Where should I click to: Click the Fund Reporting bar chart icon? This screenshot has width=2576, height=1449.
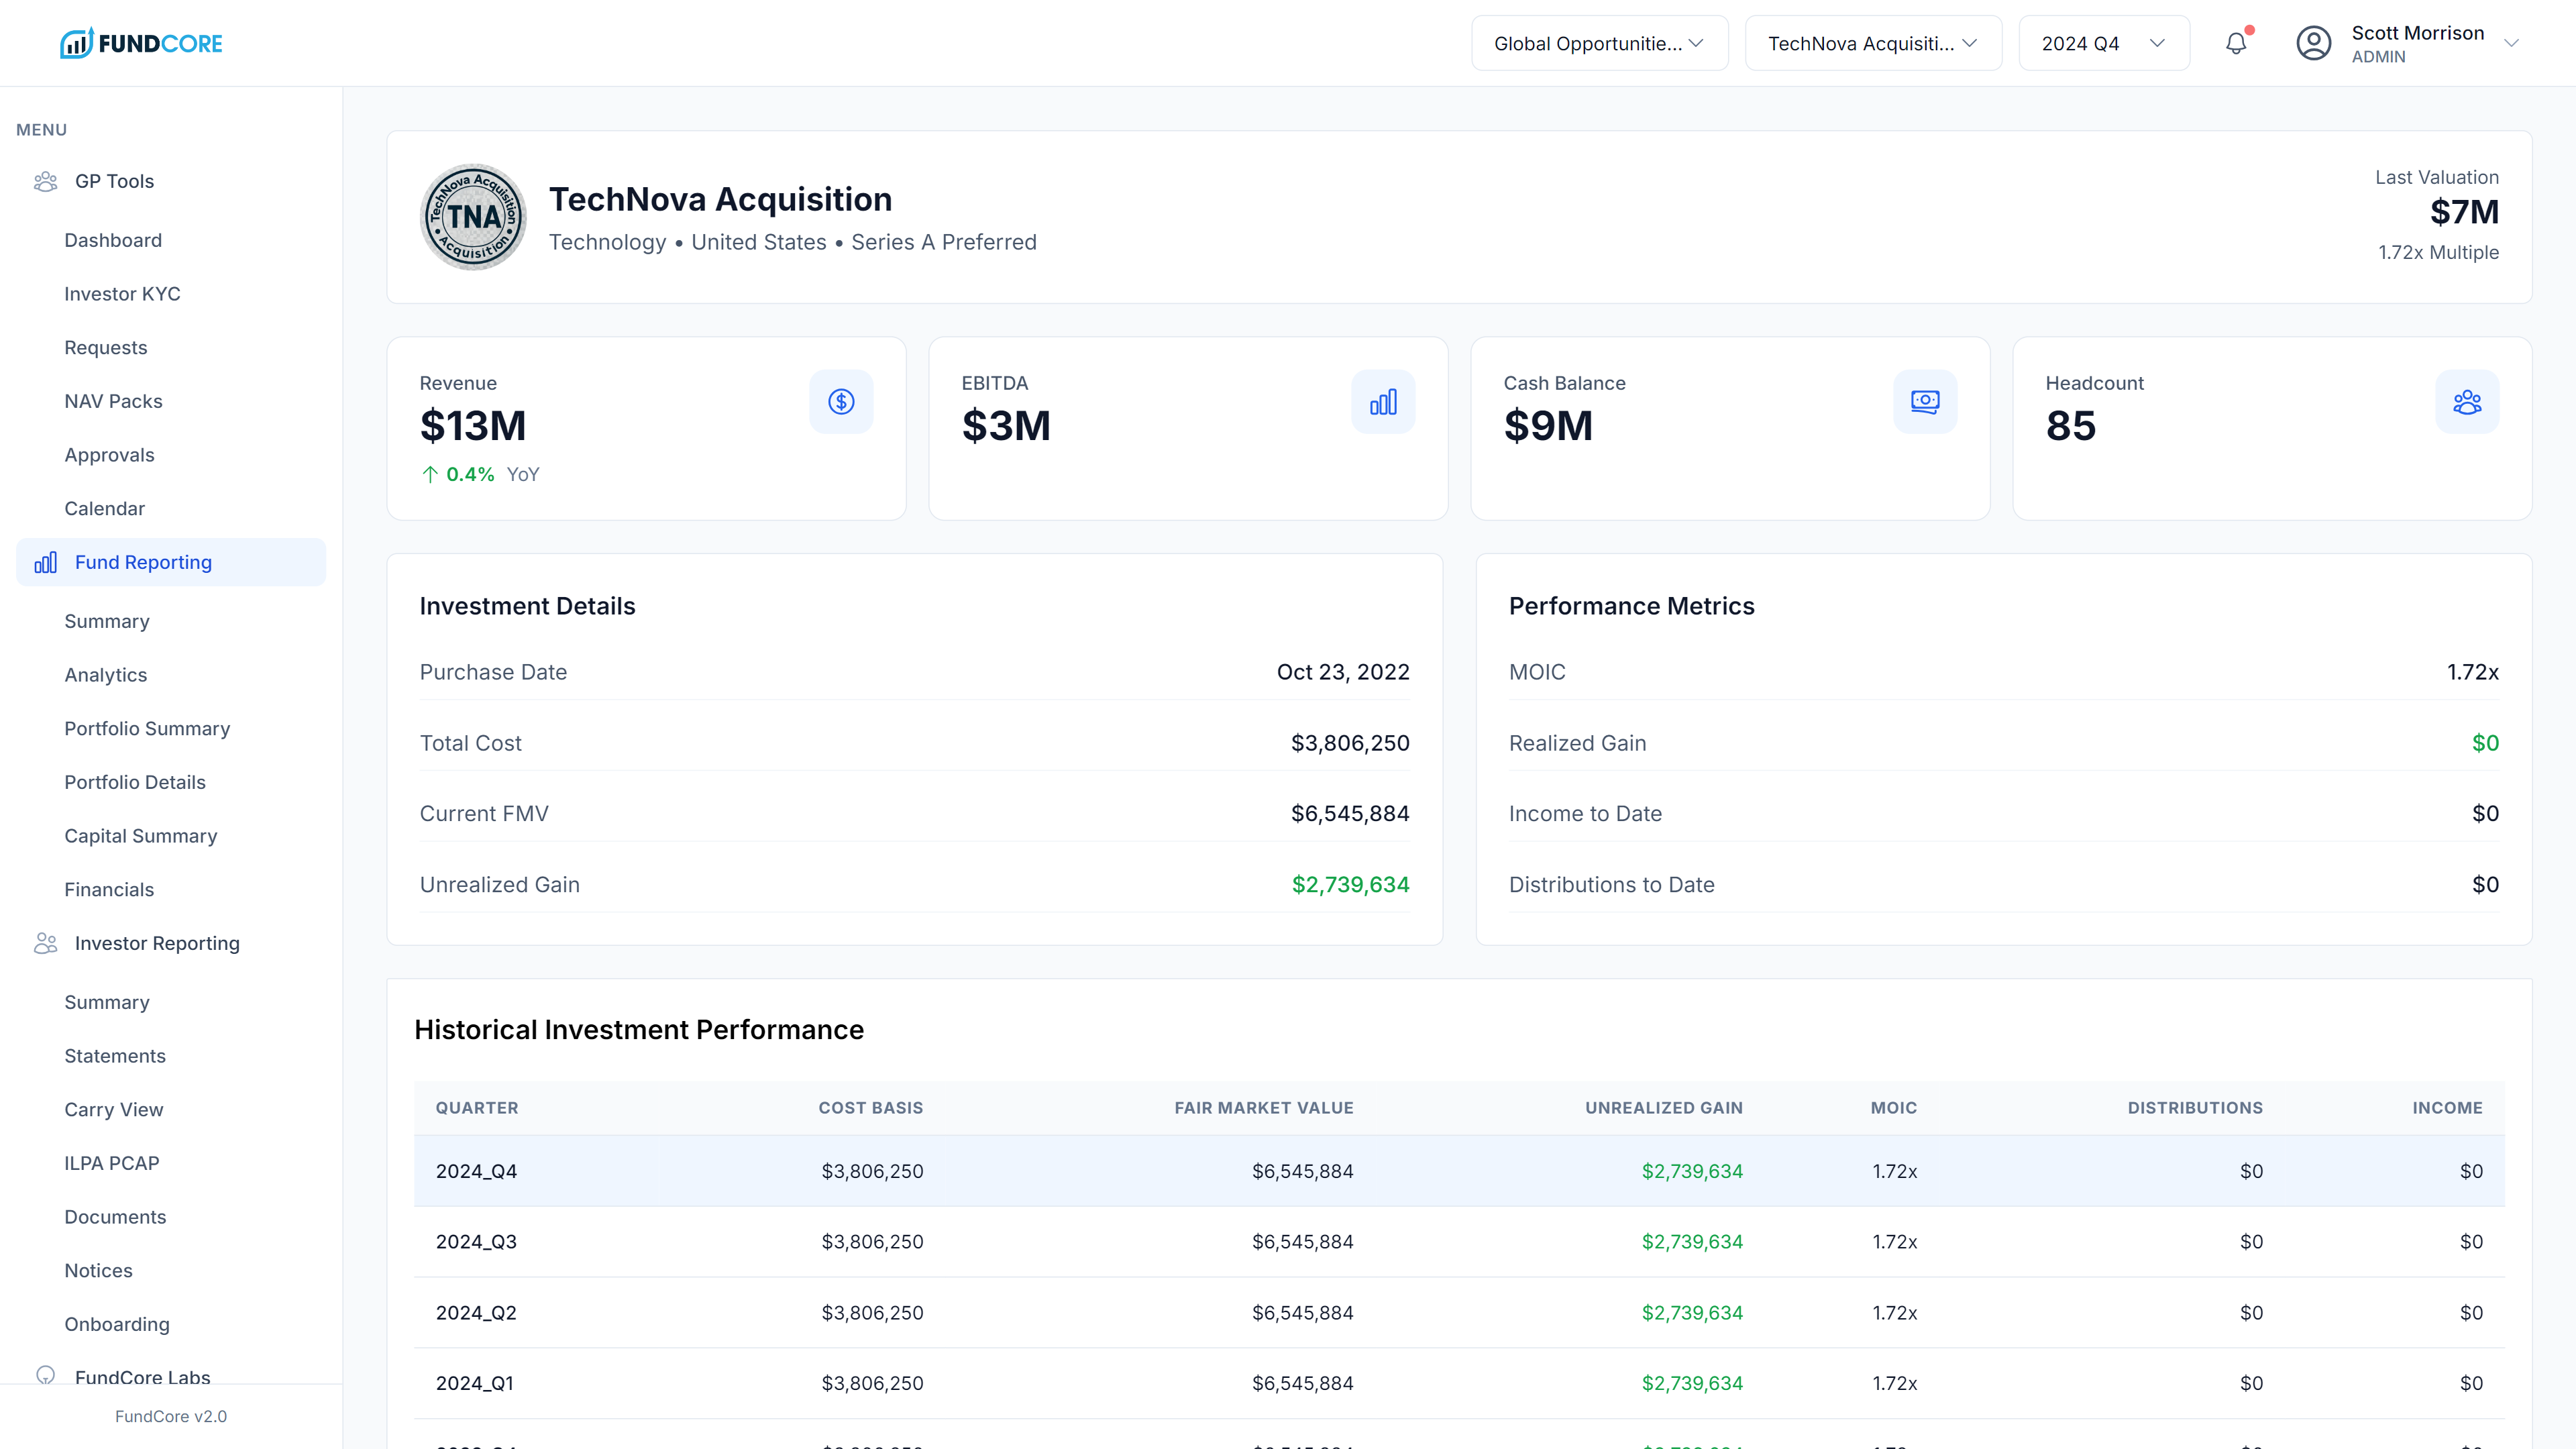point(46,562)
